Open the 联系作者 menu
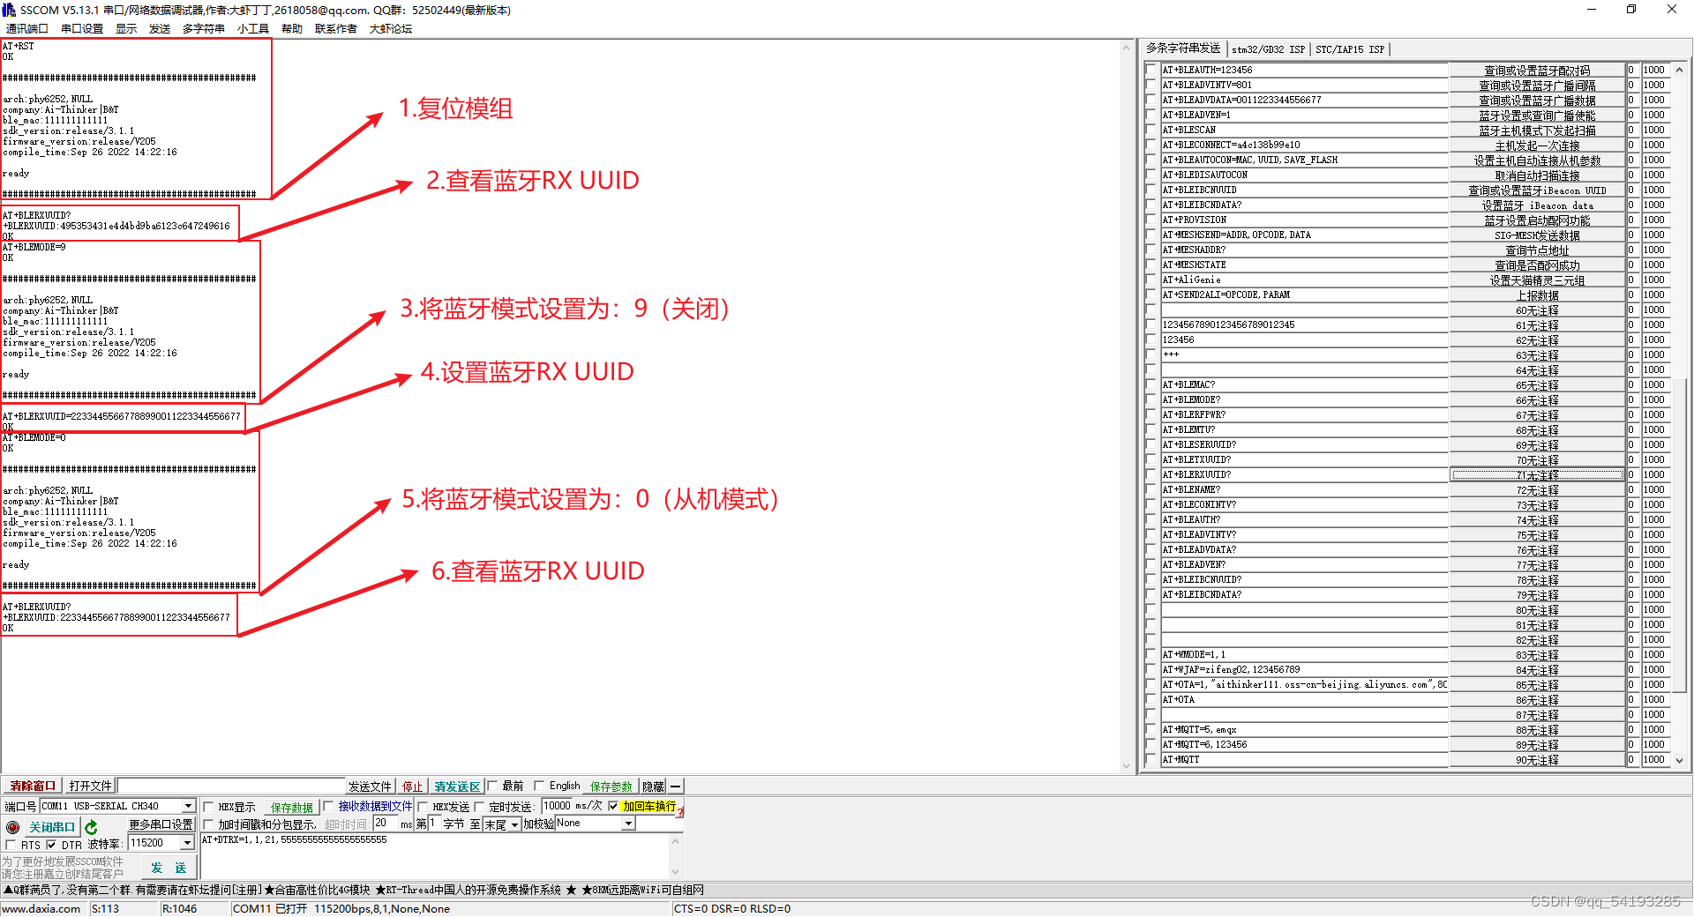 click(x=336, y=28)
